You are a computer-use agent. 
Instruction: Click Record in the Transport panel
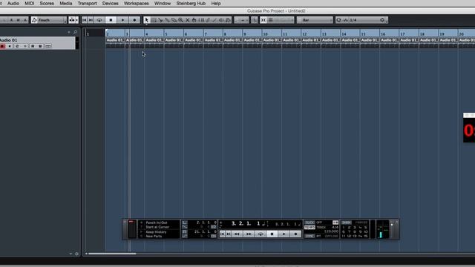point(295,234)
